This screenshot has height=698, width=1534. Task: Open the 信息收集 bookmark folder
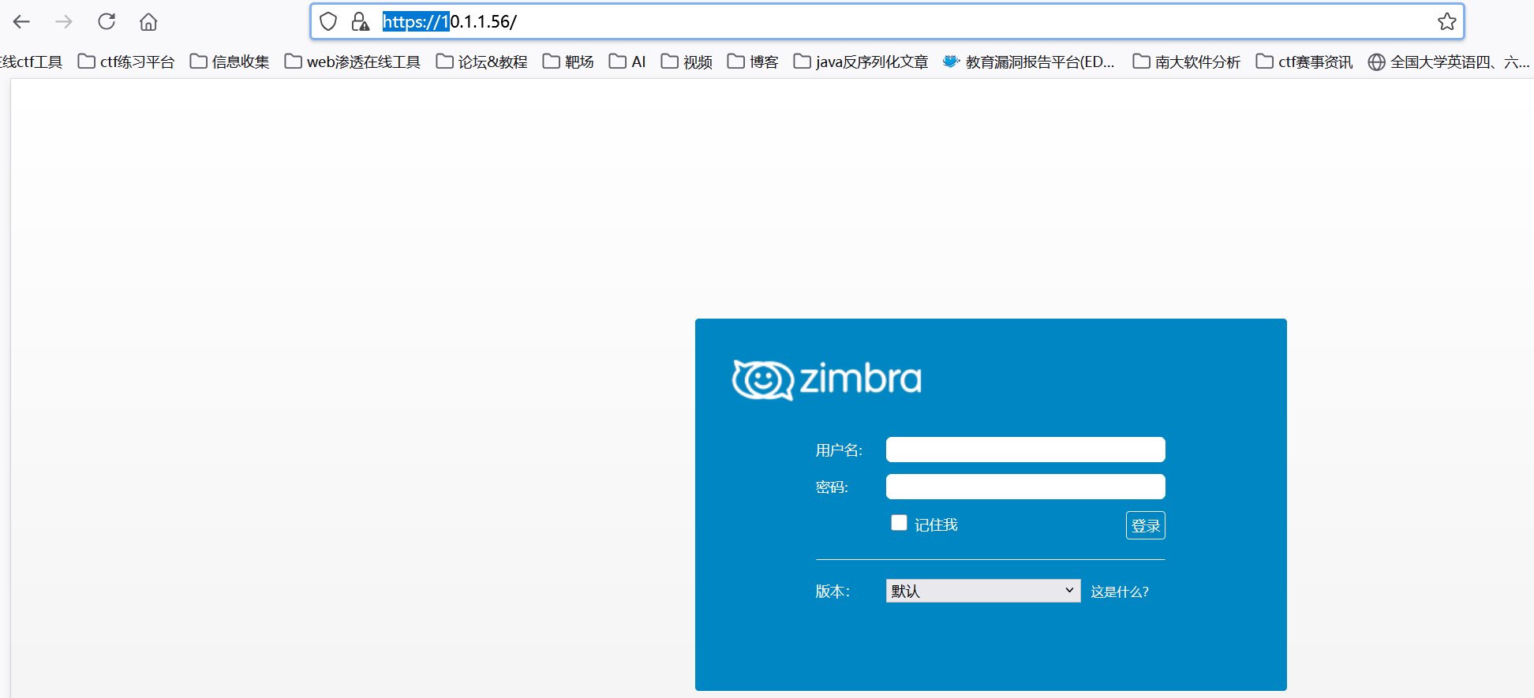[230, 62]
